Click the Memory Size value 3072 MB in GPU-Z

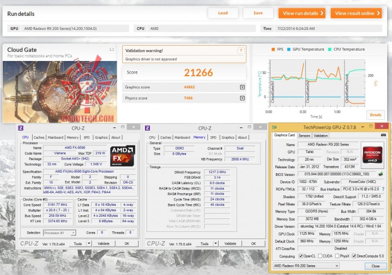tap(312, 219)
